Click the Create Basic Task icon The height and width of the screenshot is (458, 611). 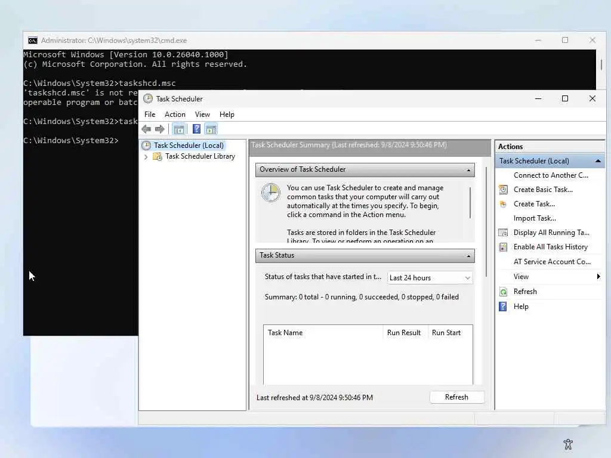click(x=504, y=190)
